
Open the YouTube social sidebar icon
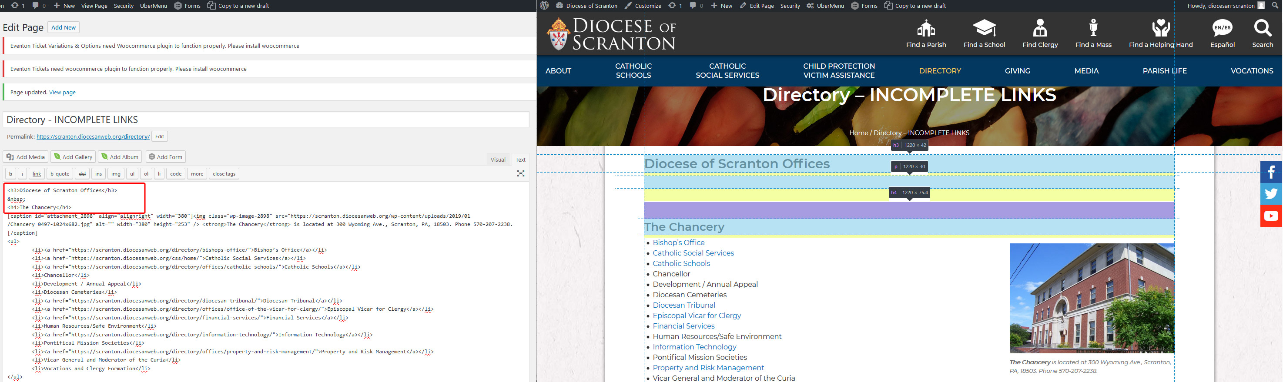click(1271, 216)
